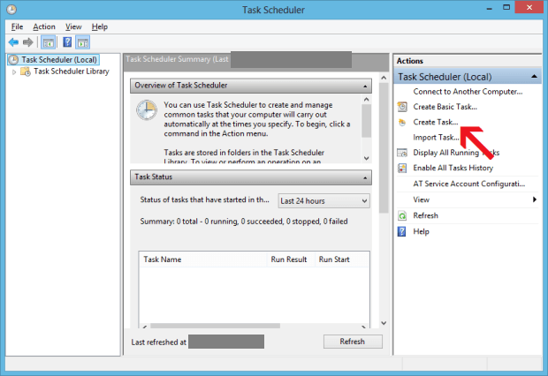Click the overview text scrollbar thumb

click(x=366, y=120)
